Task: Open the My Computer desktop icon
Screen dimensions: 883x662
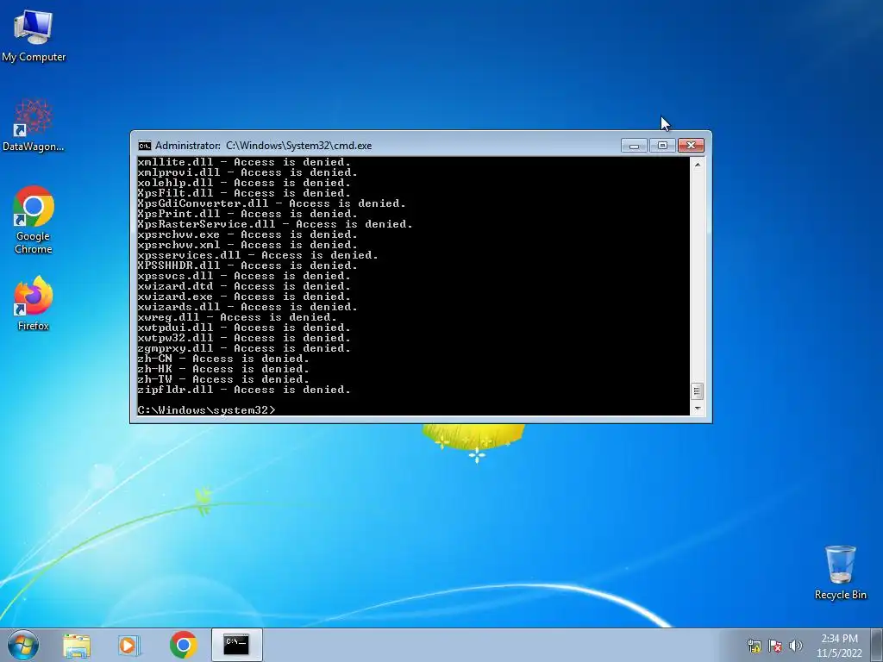Action: pyautogui.click(x=34, y=34)
